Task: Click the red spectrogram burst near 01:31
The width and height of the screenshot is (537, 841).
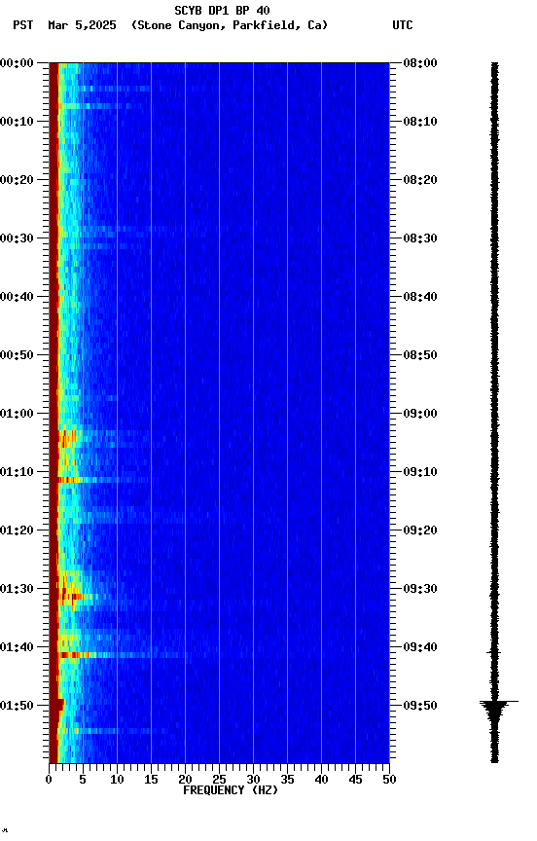Action: click(72, 597)
